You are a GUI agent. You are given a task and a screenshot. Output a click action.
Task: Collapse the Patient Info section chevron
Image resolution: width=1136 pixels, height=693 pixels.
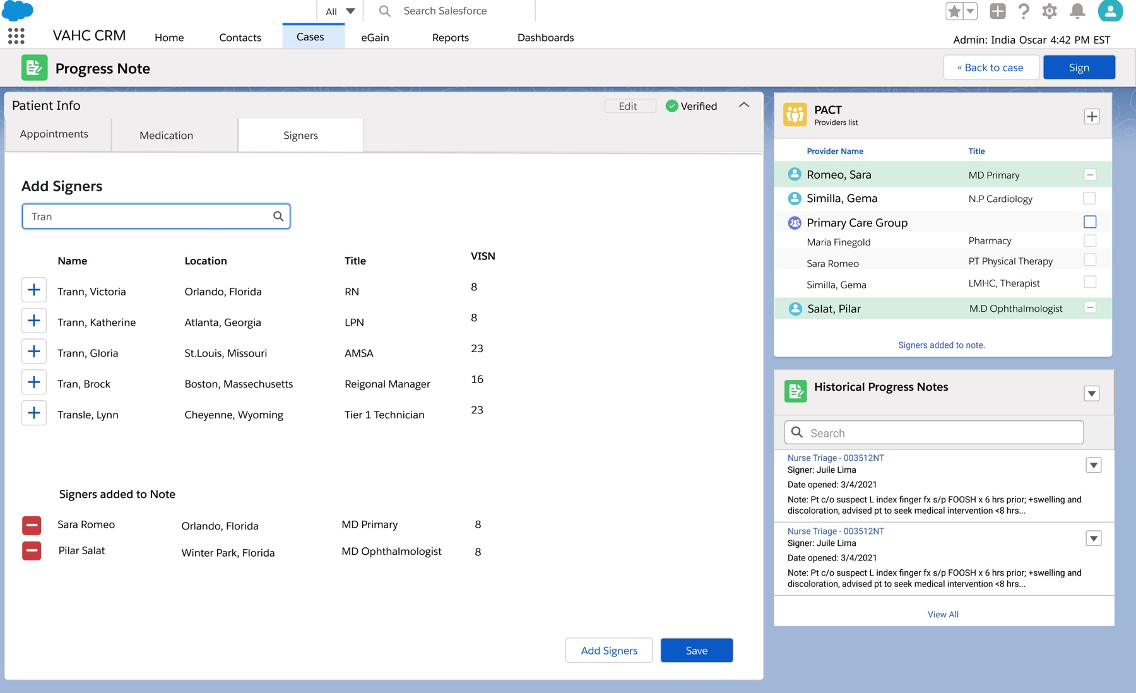click(x=744, y=105)
